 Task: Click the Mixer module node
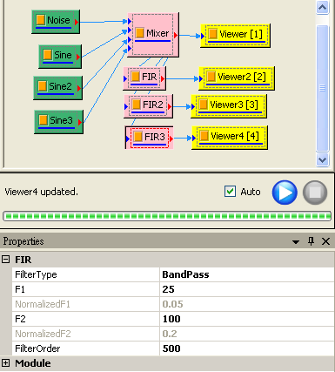coord(153,35)
